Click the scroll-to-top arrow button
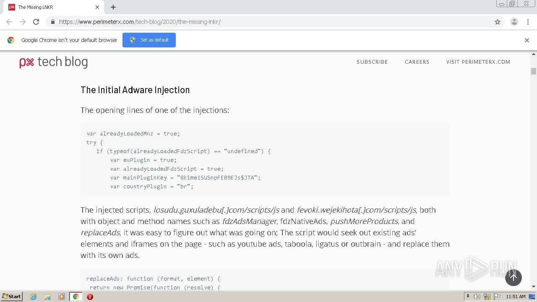The width and height of the screenshot is (537, 302). (x=513, y=278)
